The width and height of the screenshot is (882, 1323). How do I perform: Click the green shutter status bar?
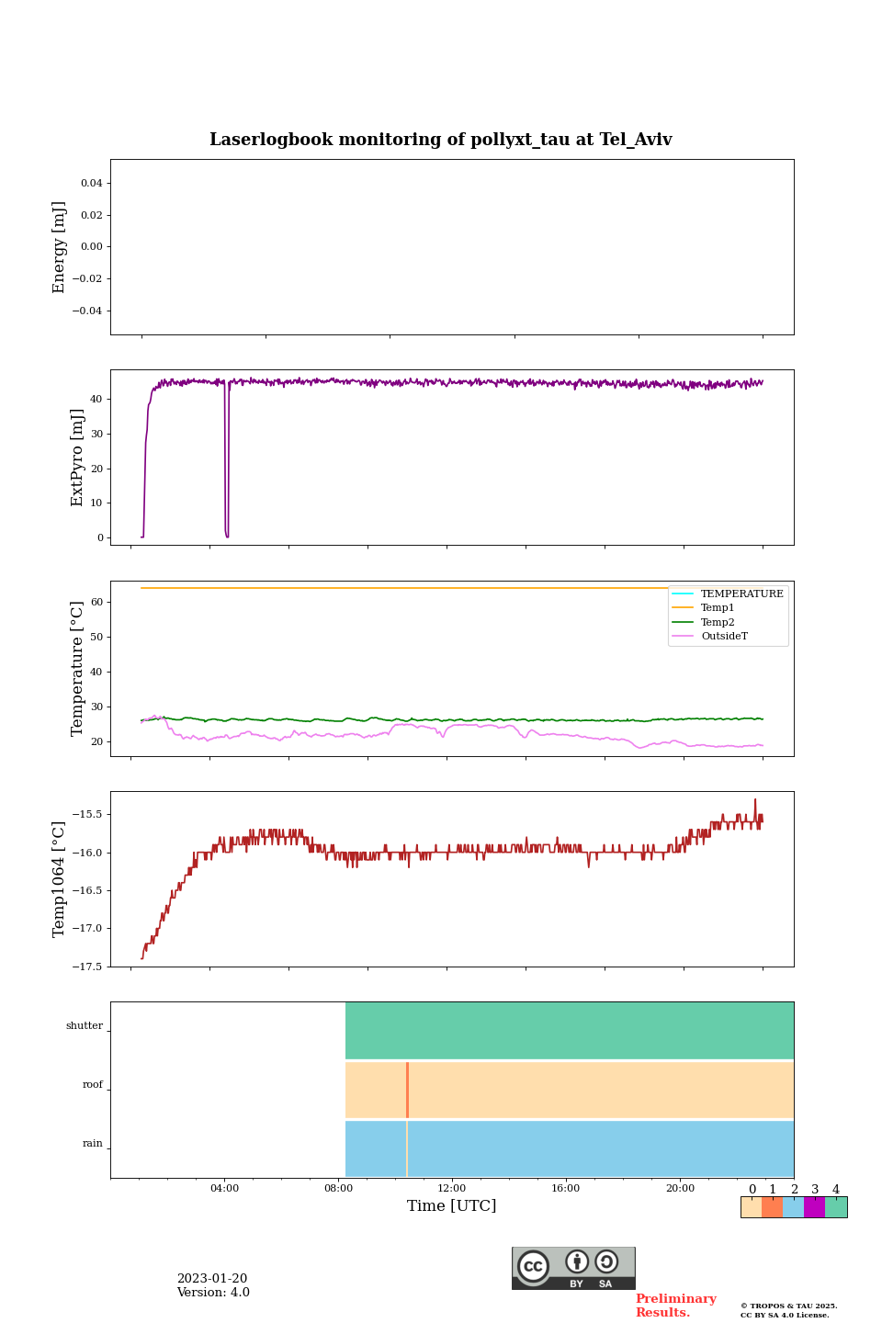(x=570, y=1031)
